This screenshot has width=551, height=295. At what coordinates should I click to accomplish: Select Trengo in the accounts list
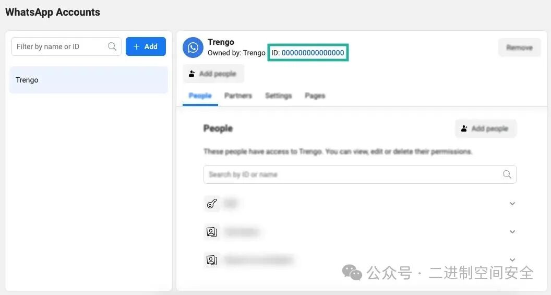click(x=89, y=80)
